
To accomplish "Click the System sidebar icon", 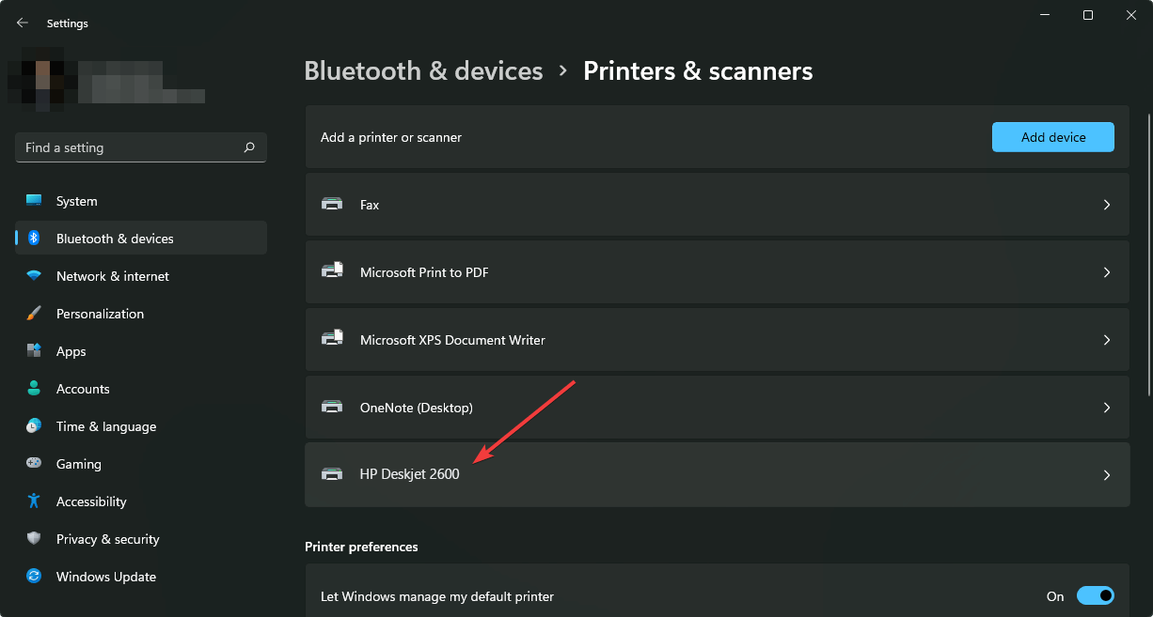I will [x=34, y=200].
